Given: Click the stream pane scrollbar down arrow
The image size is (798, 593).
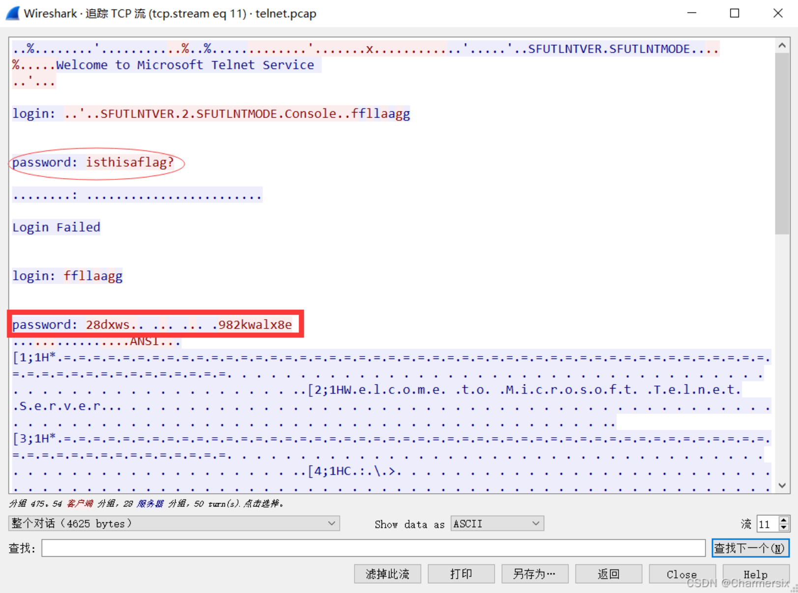Looking at the screenshot, I should click(x=782, y=485).
